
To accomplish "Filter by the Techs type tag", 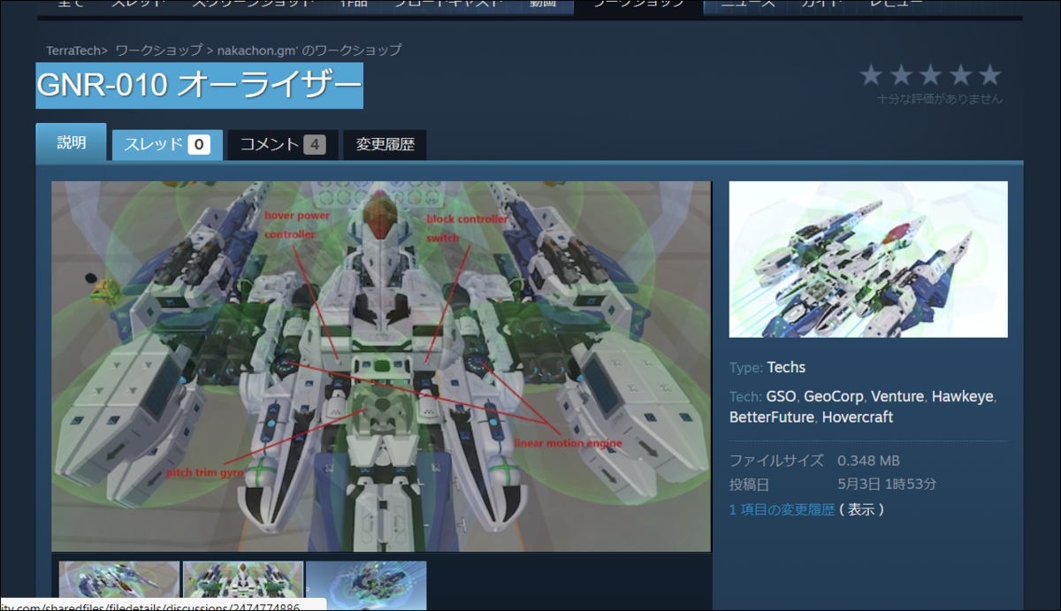I will pyautogui.click(x=786, y=367).
